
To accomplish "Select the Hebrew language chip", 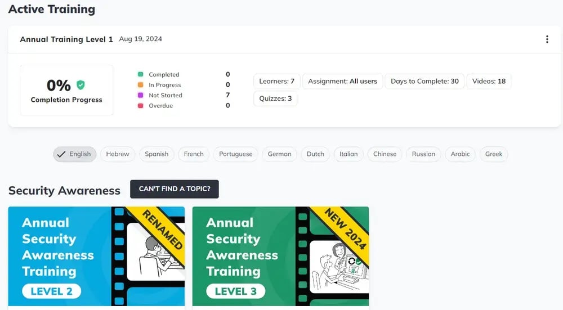I will click(x=118, y=154).
